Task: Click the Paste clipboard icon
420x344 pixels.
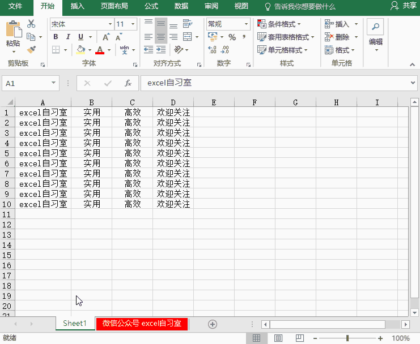Action: tap(14, 29)
